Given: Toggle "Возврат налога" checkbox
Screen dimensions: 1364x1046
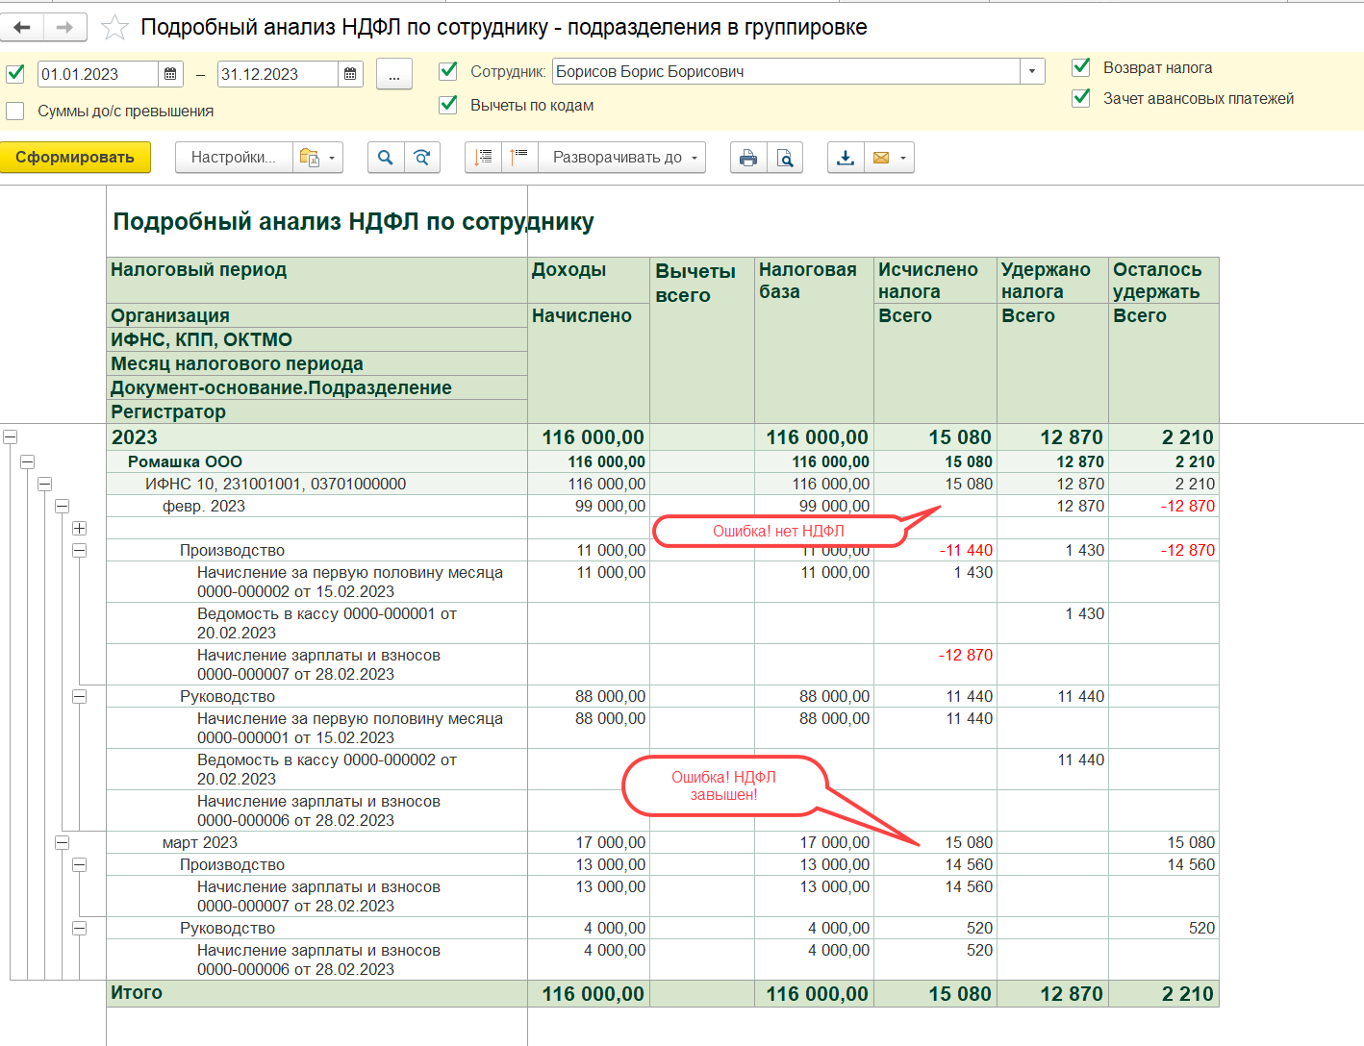Looking at the screenshot, I should pos(1081,67).
